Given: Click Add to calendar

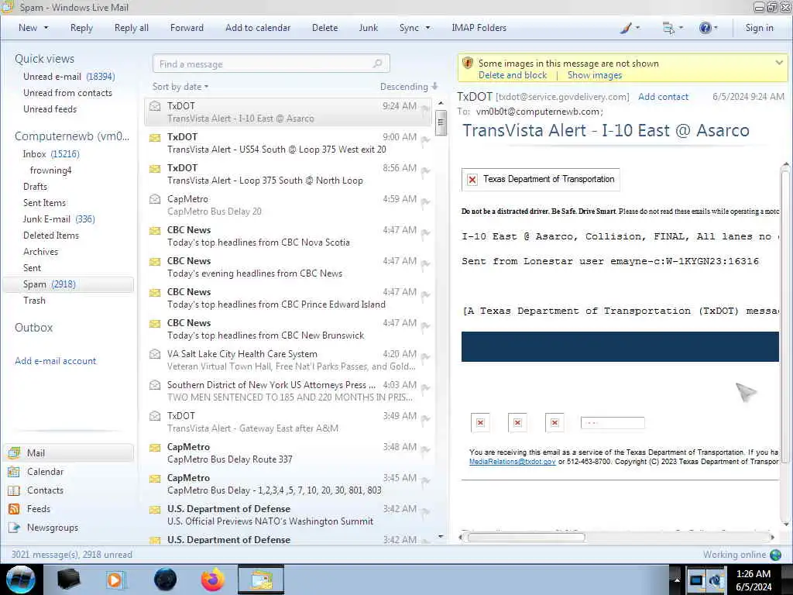Looking at the screenshot, I should click(x=258, y=28).
